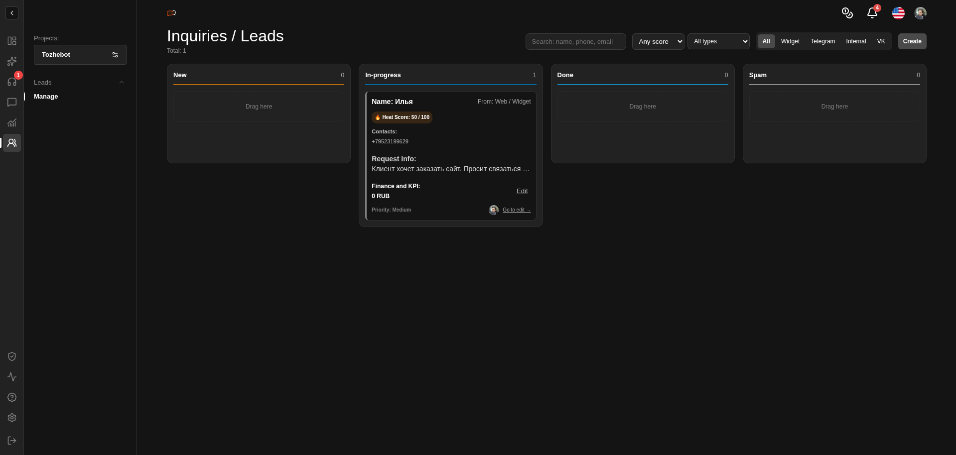This screenshot has height=455, width=956.
Task: Open the help question mark icon
Action: pos(12,397)
